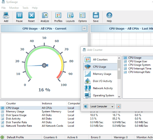Open the Help menu
Viewport: 153px width, 140px height.
tap(35, 8)
